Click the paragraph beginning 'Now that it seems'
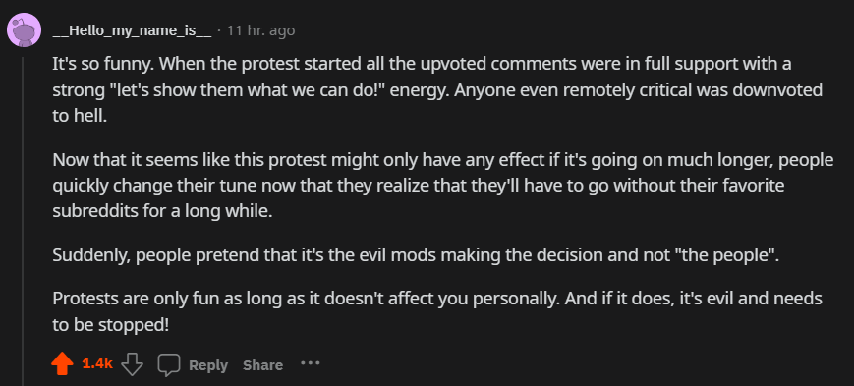This screenshot has width=854, height=386. pyautogui.click(x=444, y=186)
